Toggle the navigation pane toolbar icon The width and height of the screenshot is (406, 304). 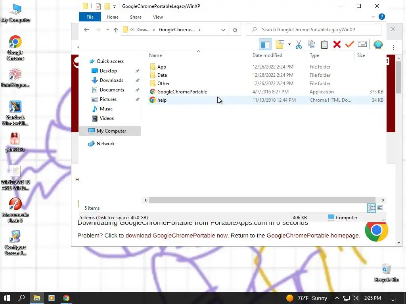pos(265,44)
